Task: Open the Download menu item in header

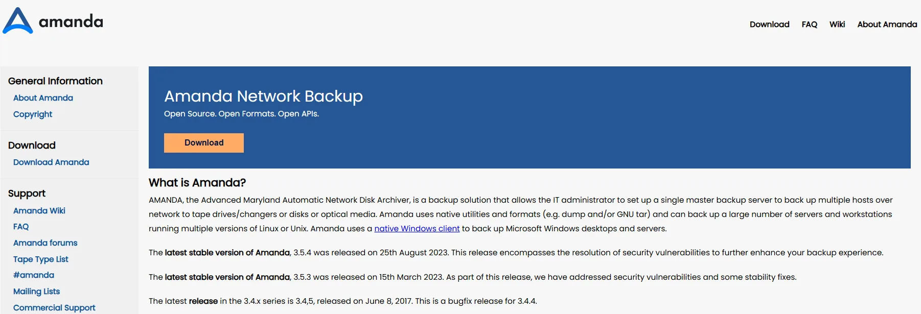Action: click(769, 25)
